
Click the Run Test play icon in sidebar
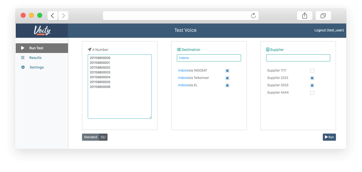pyautogui.click(x=23, y=48)
